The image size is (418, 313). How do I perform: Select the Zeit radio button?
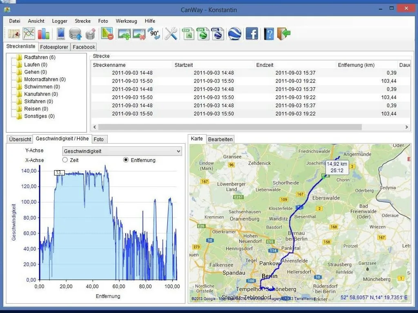click(65, 160)
